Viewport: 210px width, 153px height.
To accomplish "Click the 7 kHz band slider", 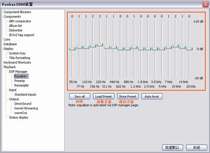I will 169,47.
